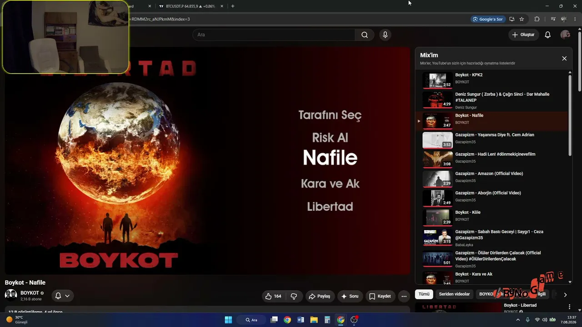
Task: Click the Oluştur create button
Action: [x=524, y=35]
